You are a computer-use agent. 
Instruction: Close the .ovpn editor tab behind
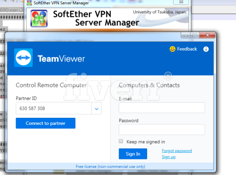pyautogui.click(x=20, y=10)
